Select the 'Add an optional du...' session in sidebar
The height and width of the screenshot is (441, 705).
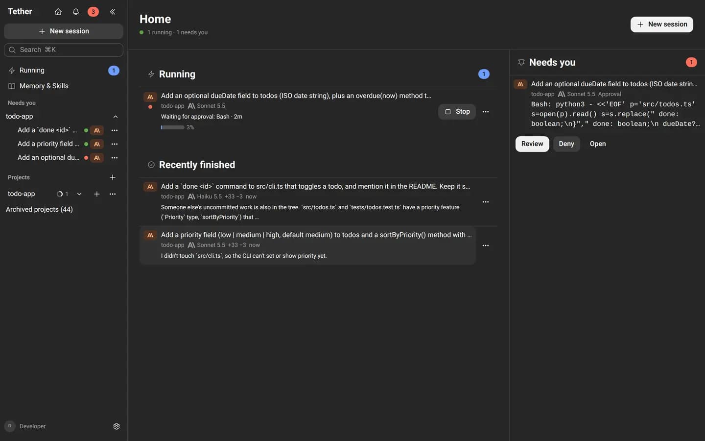coord(48,158)
